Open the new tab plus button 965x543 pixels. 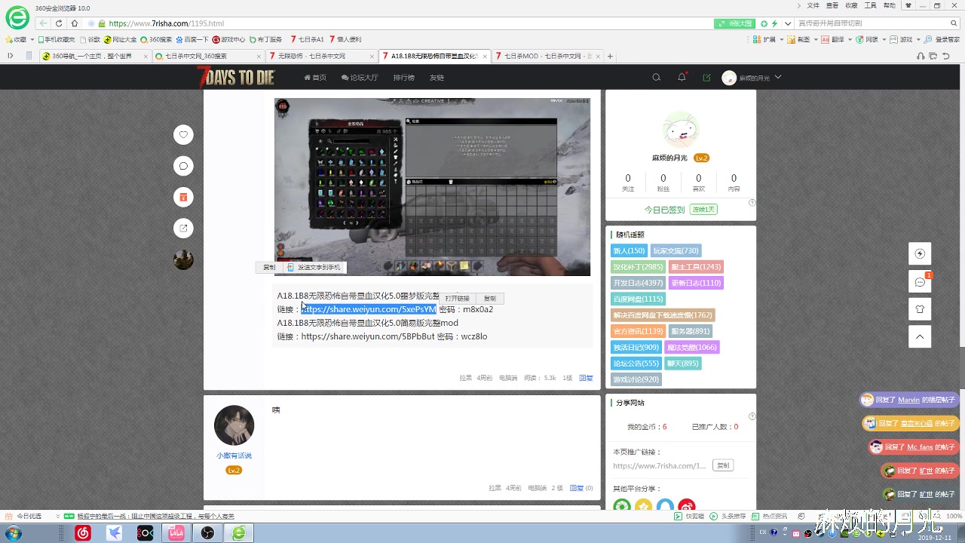point(610,56)
